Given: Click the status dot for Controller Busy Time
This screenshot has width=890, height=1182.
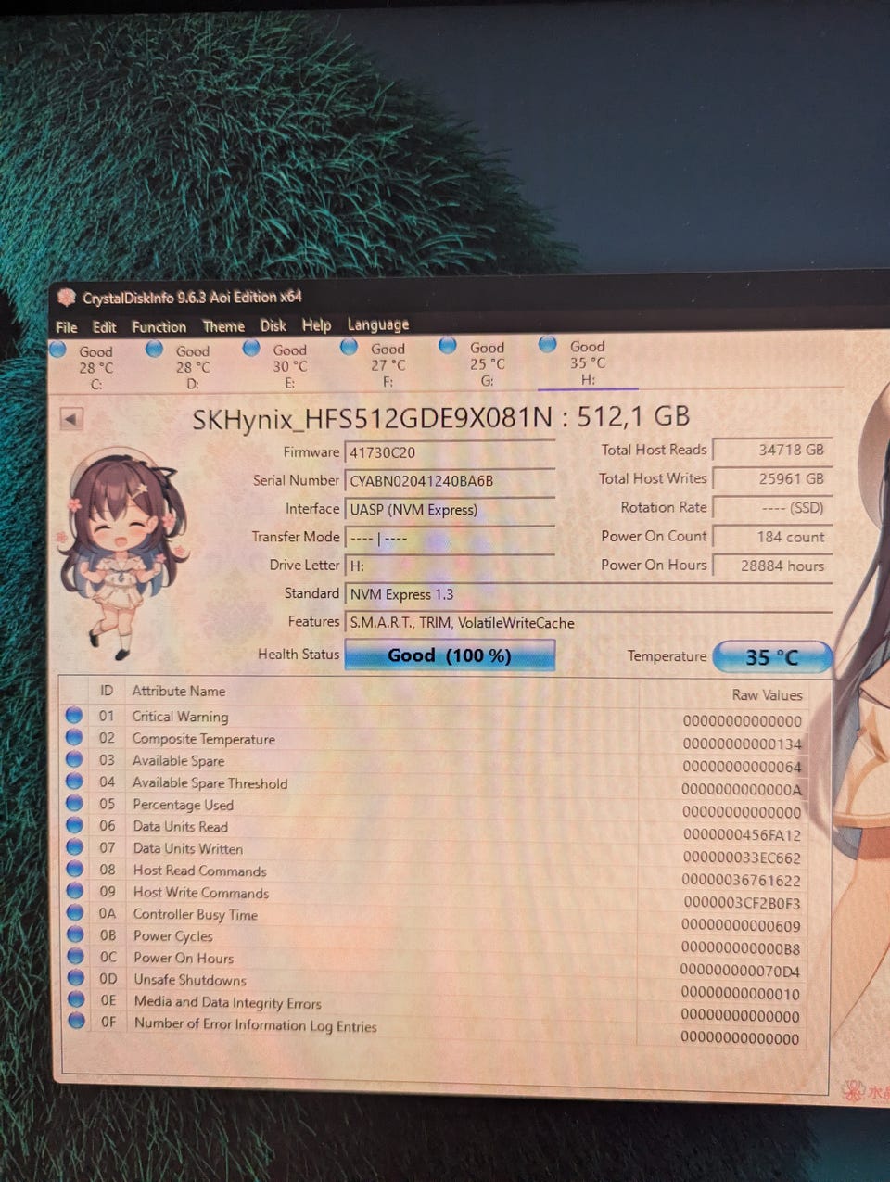Looking at the screenshot, I should (x=74, y=912).
